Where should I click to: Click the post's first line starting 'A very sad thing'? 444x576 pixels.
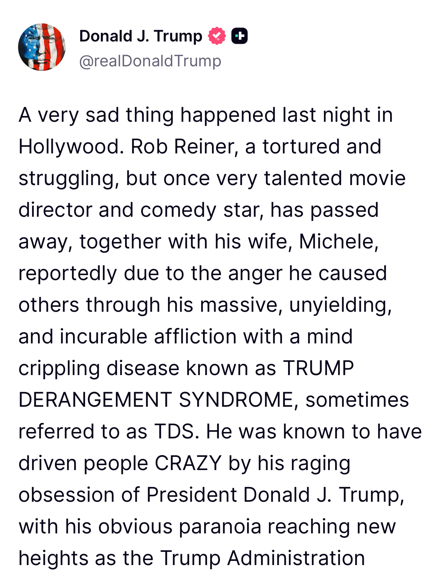click(x=206, y=115)
